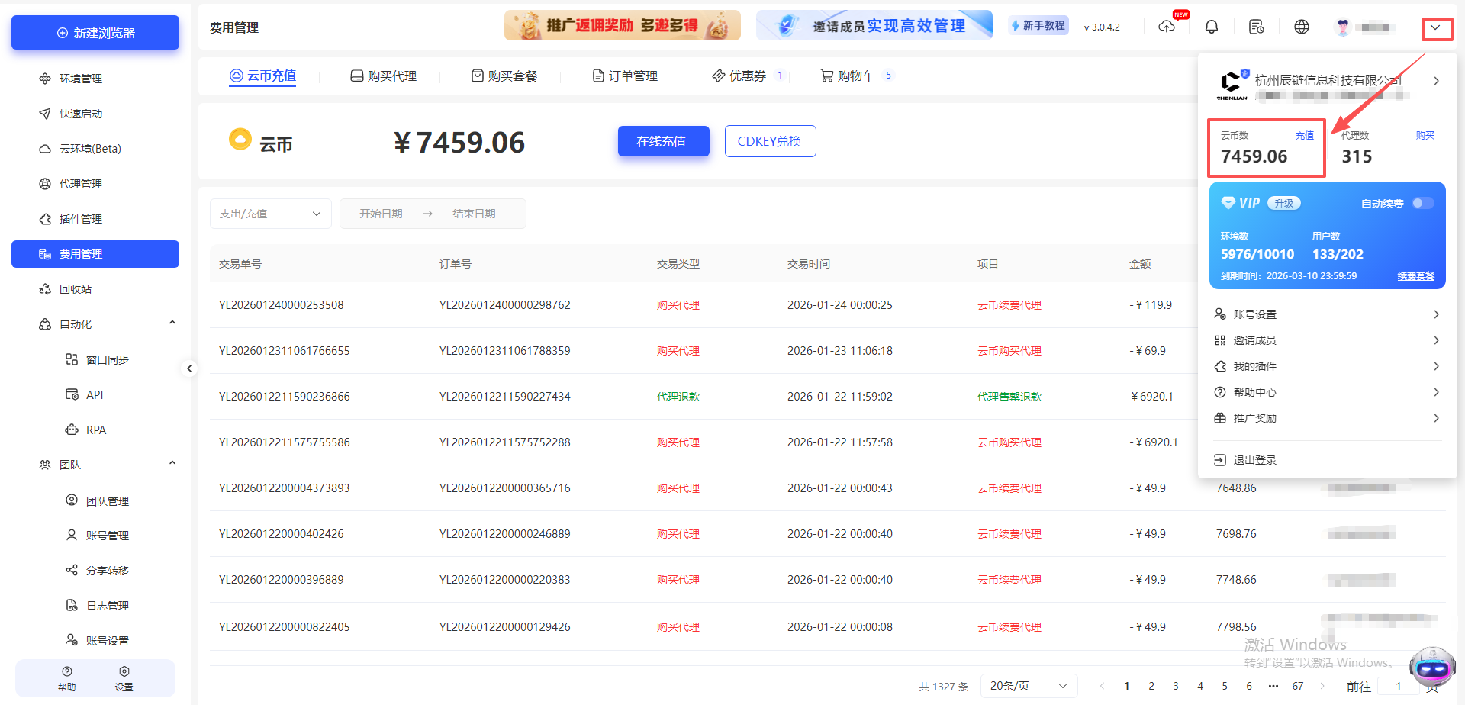Click the 在线充值 recharge button
Viewport: 1465px width, 708px height.
[x=662, y=141]
